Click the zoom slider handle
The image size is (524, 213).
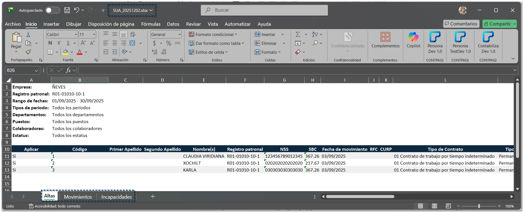(479, 206)
